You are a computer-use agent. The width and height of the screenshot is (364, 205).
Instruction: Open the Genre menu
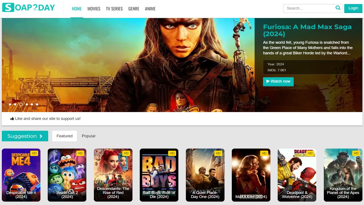point(134,9)
